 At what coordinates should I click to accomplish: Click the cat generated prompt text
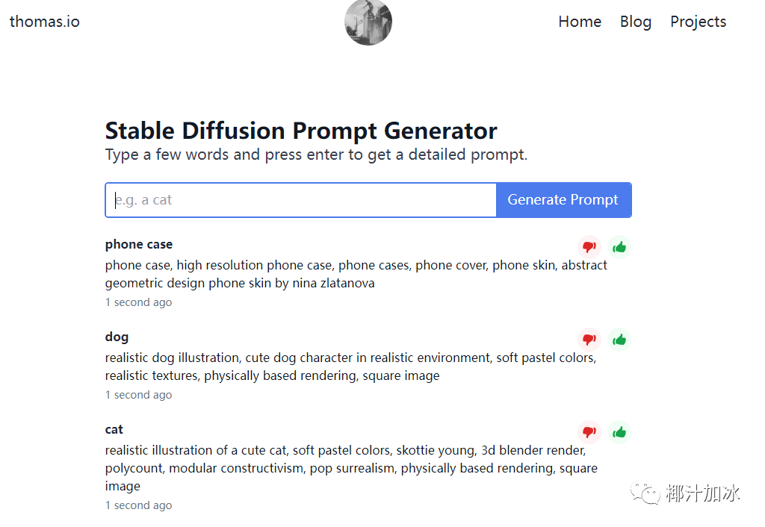pyautogui.click(x=351, y=468)
